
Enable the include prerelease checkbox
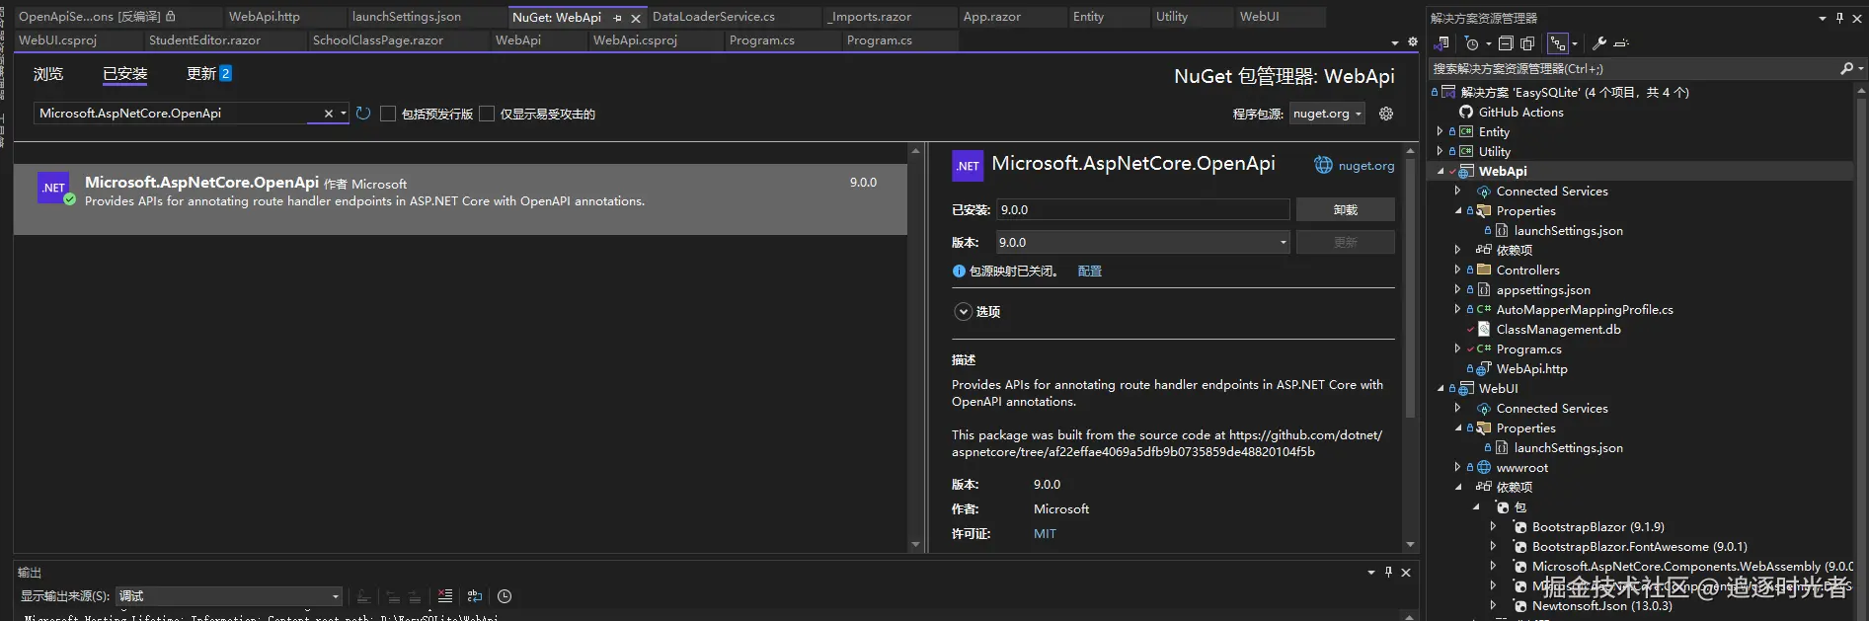tap(388, 114)
